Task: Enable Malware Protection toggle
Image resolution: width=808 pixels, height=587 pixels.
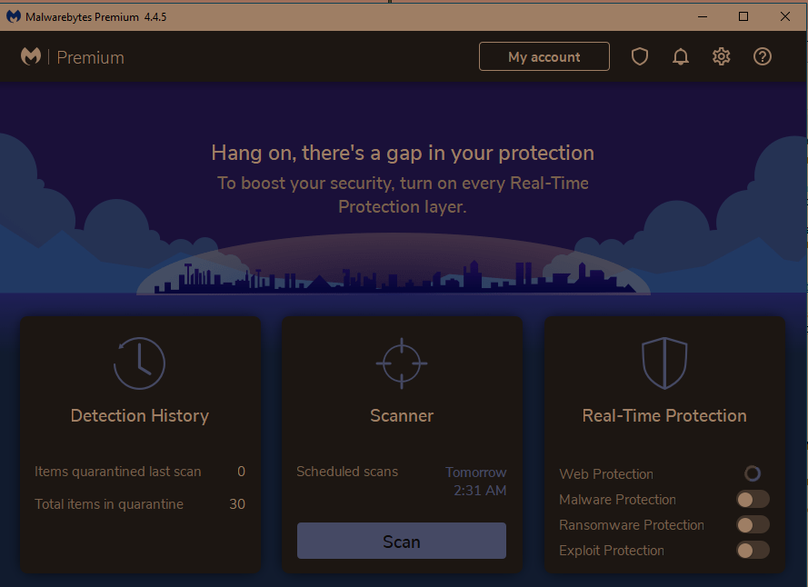Action: 752,499
